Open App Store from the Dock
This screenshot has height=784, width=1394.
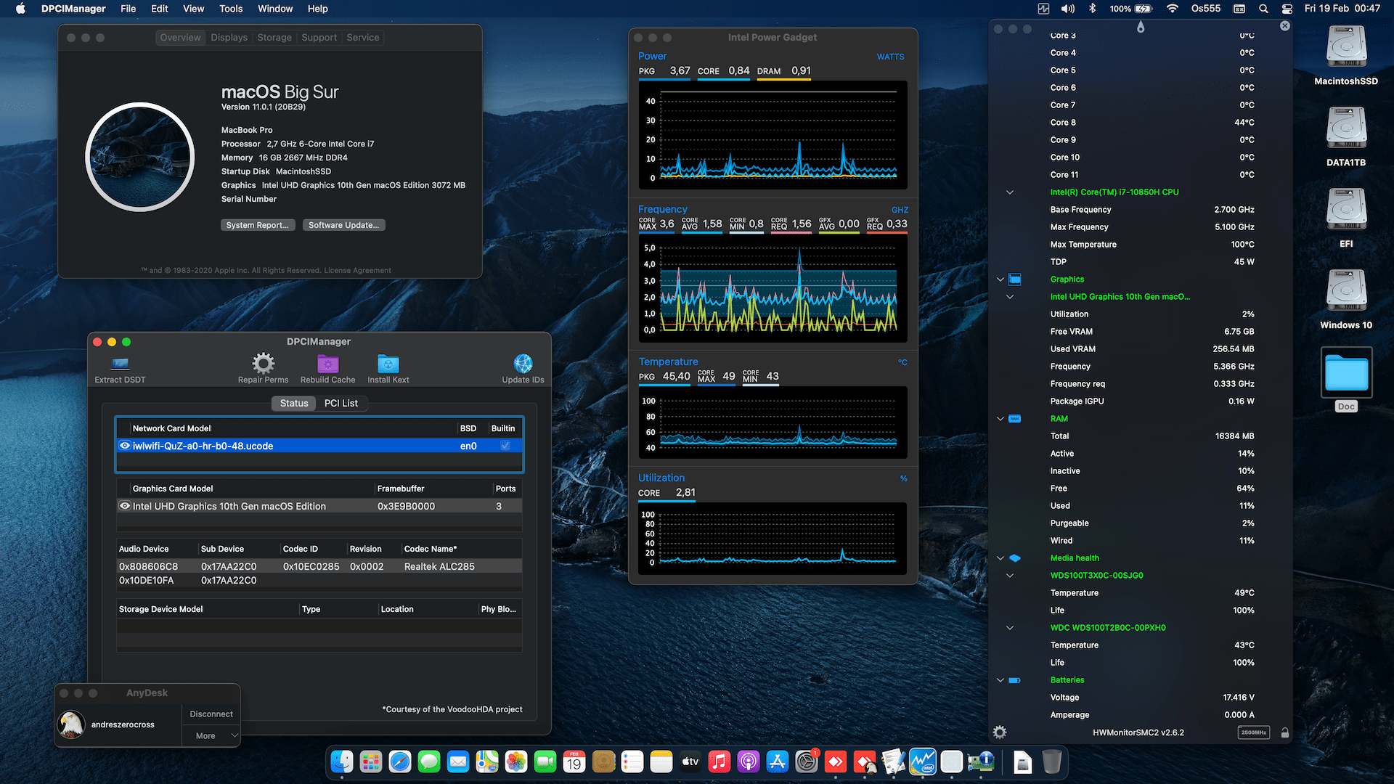(x=778, y=761)
